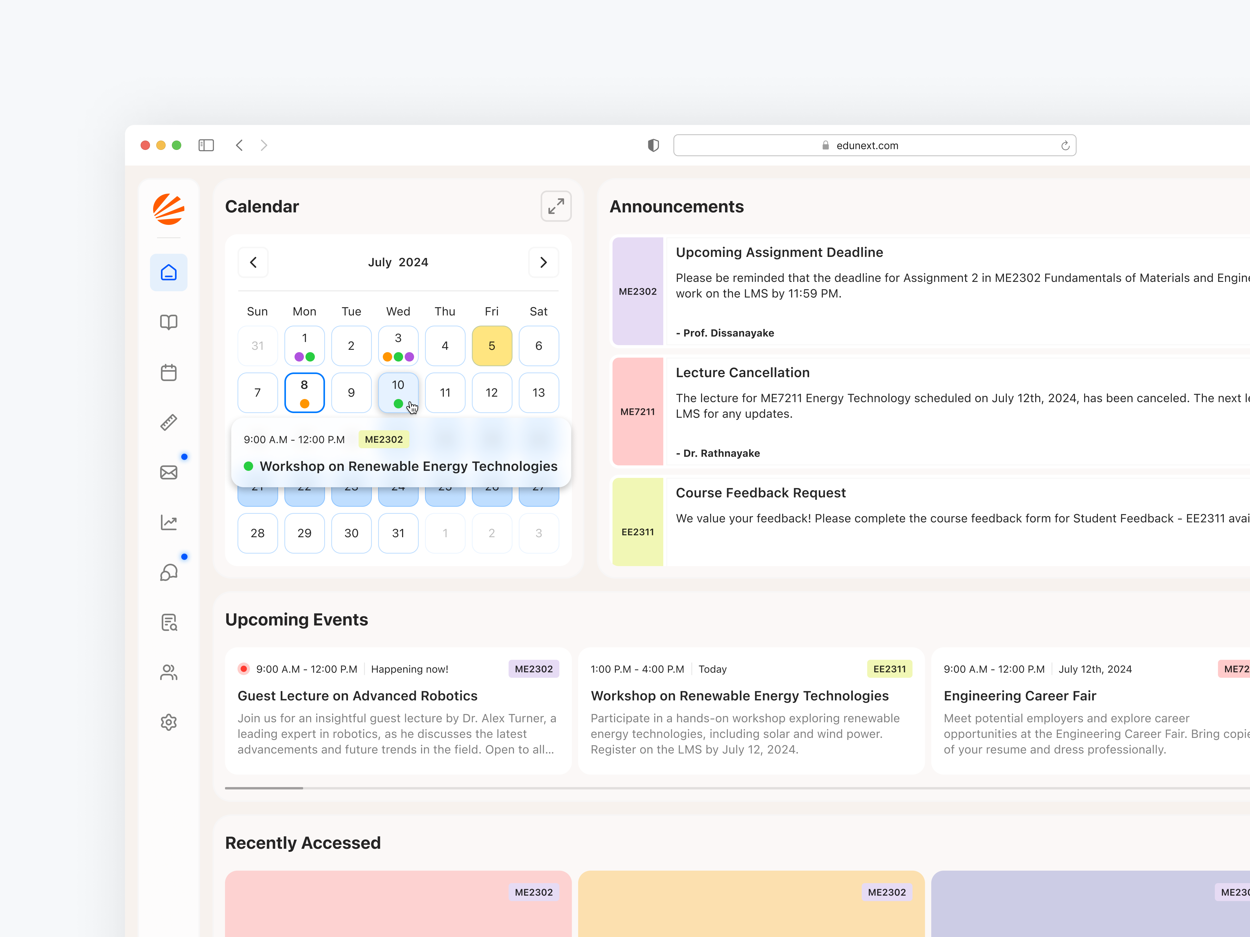Select July 5 on the calendar
The width and height of the screenshot is (1250, 937).
click(x=492, y=345)
